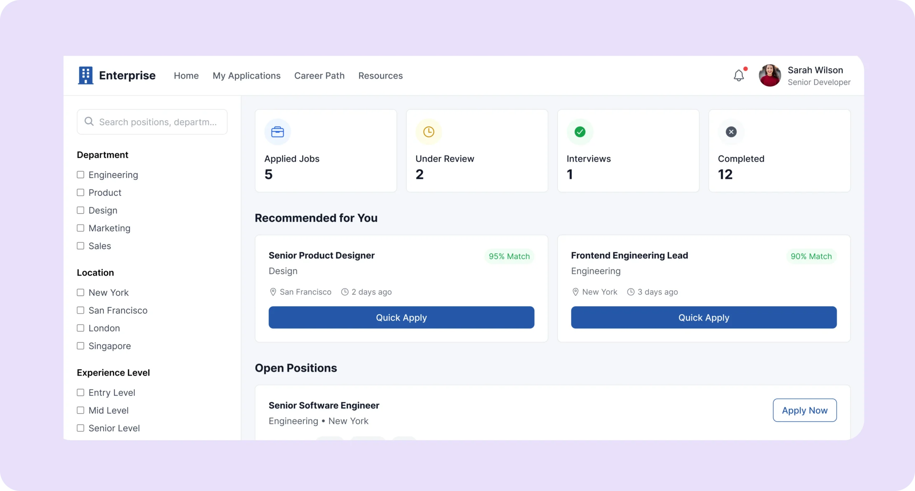
Task: Go to the Career Path page
Action: click(319, 76)
